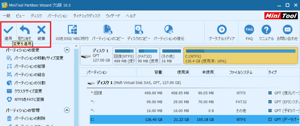The height and width of the screenshot is (126, 300).
Task: Click sidebar scrollbar up arrow
Action: pos(76,46)
